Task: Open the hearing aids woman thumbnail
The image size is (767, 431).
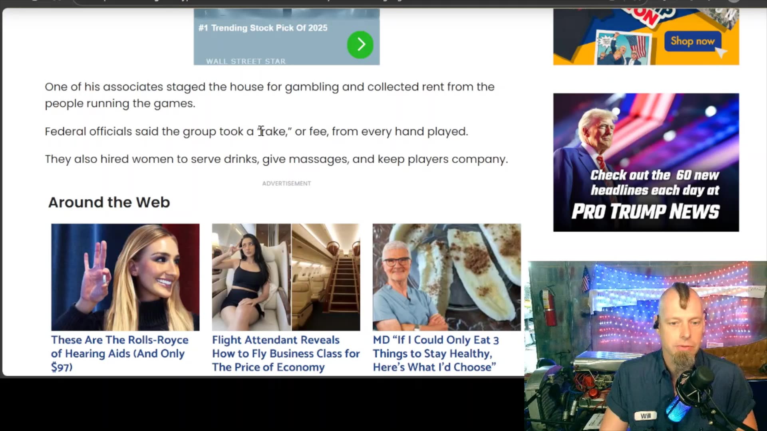Action: [x=125, y=277]
